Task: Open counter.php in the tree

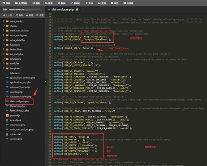Action: click(16, 92)
